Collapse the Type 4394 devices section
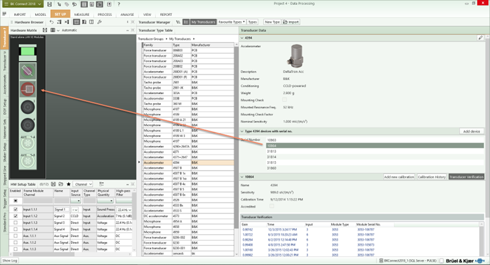Screen dimensions: 490x265 click(242, 130)
